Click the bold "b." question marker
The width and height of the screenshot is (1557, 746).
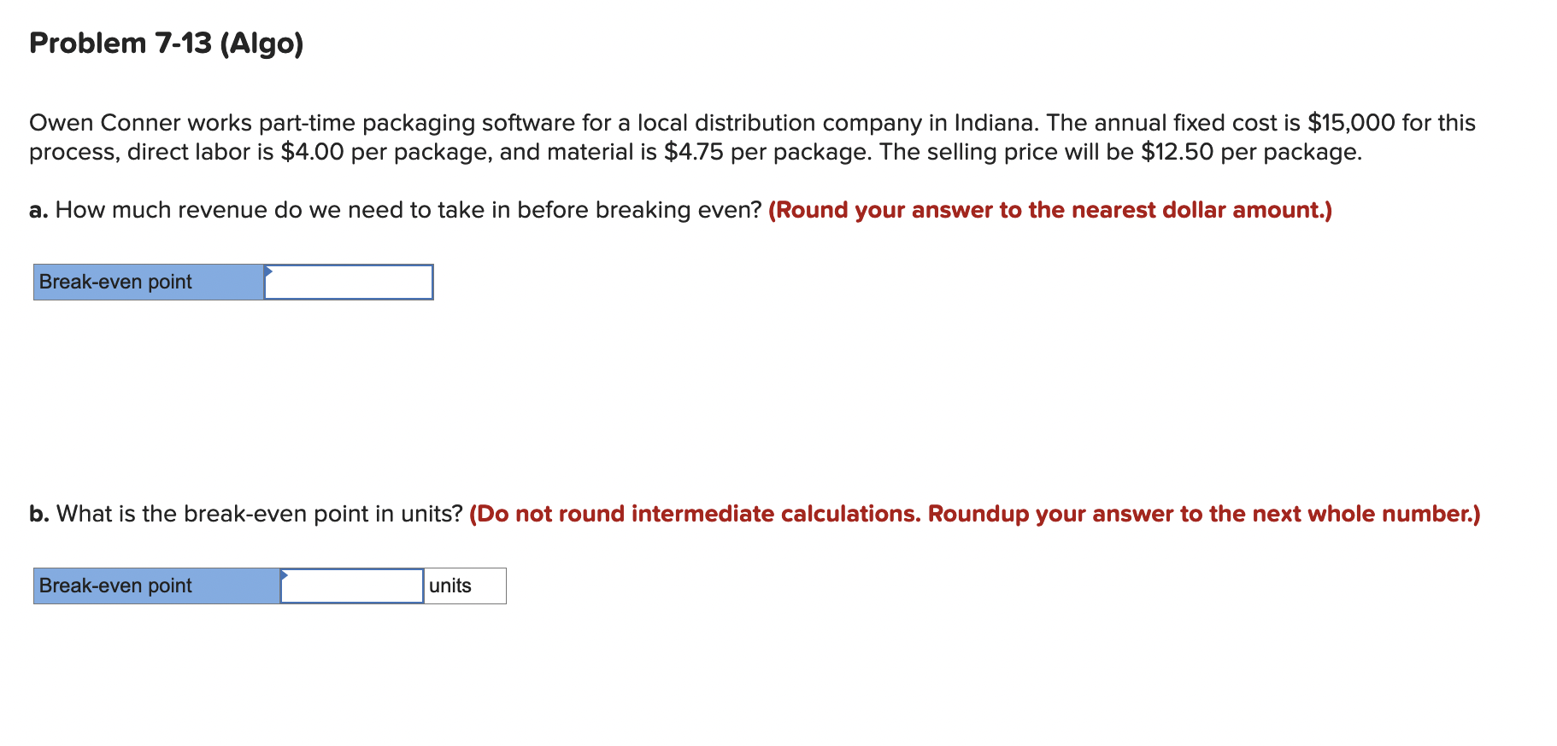point(39,514)
